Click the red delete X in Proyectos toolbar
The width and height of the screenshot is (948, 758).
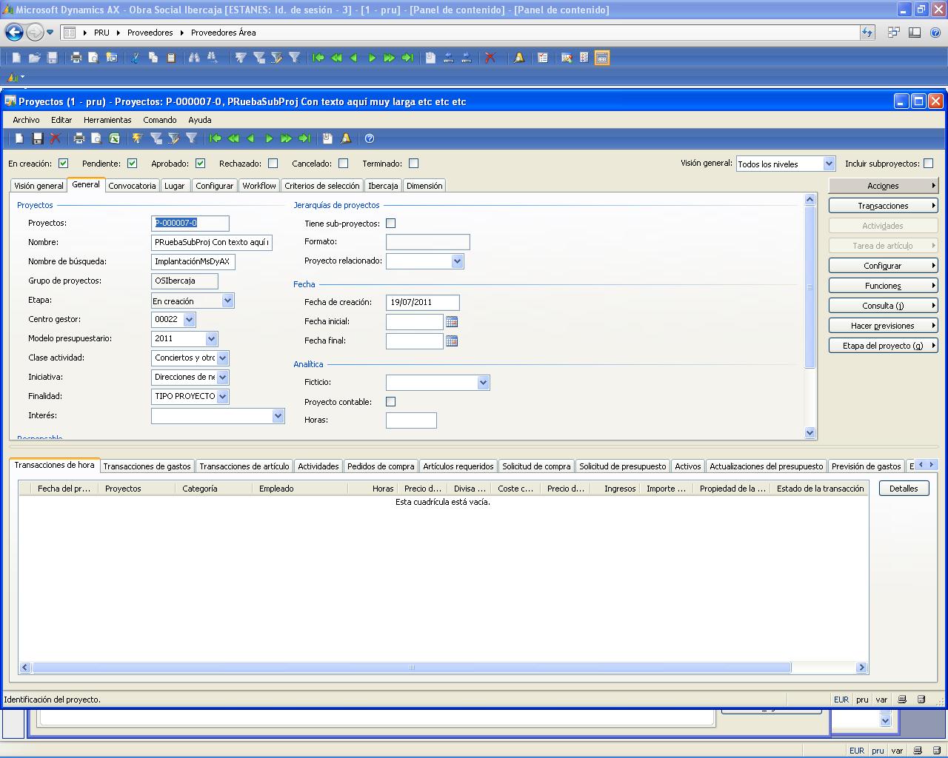pos(55,138)
